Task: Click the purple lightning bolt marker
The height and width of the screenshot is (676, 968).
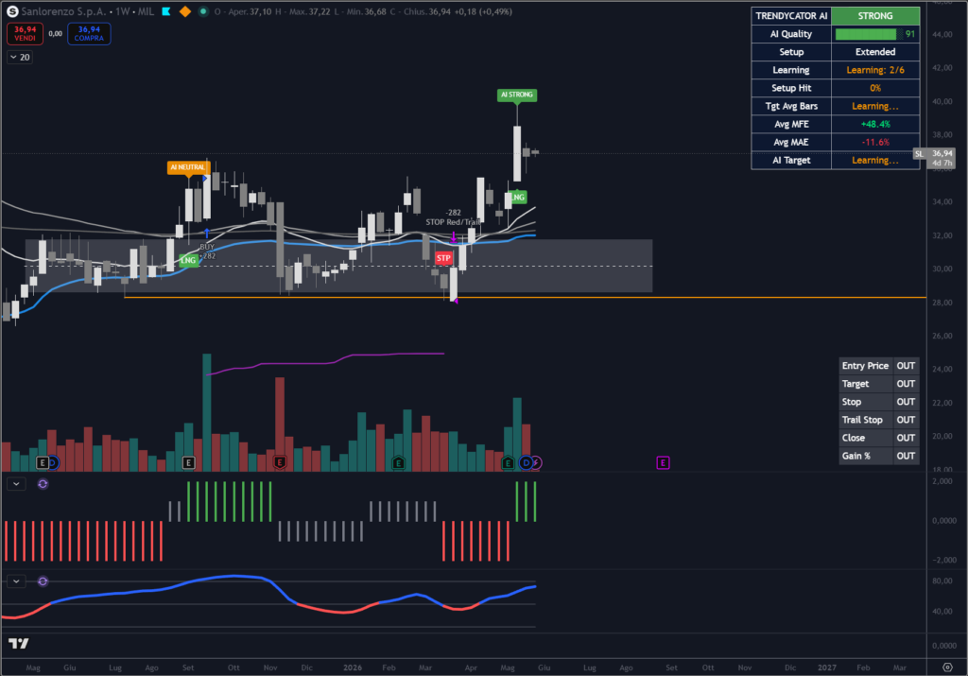Action: [537, 462]
